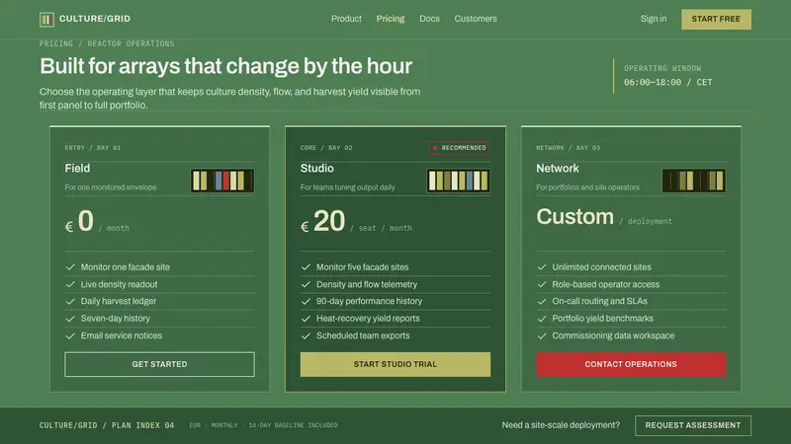Click the euro symbol on Field price
This screenshot has height=444, width=791.
click(x=69, y=227)
